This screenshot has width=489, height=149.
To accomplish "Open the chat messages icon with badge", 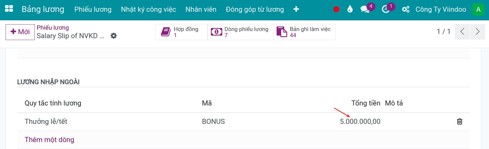I will point(365,9).
